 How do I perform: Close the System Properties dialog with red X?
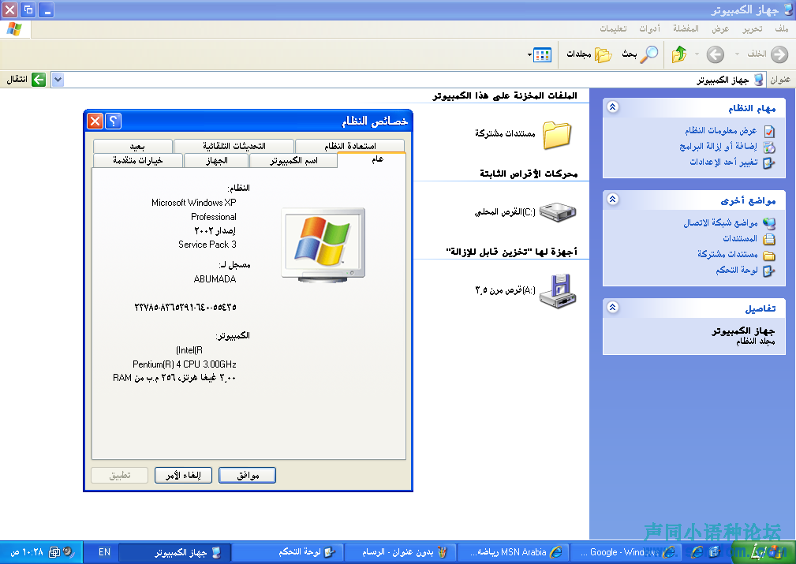(95, 121)
